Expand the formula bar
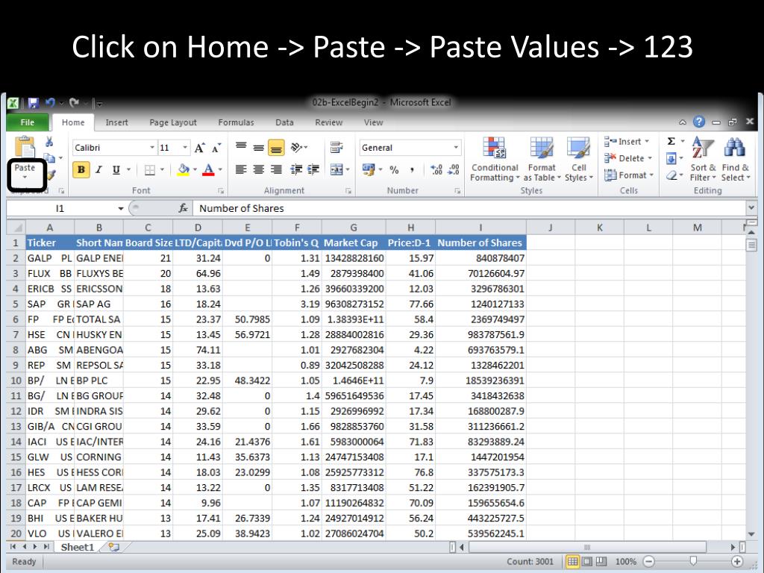 click(751, 208)
